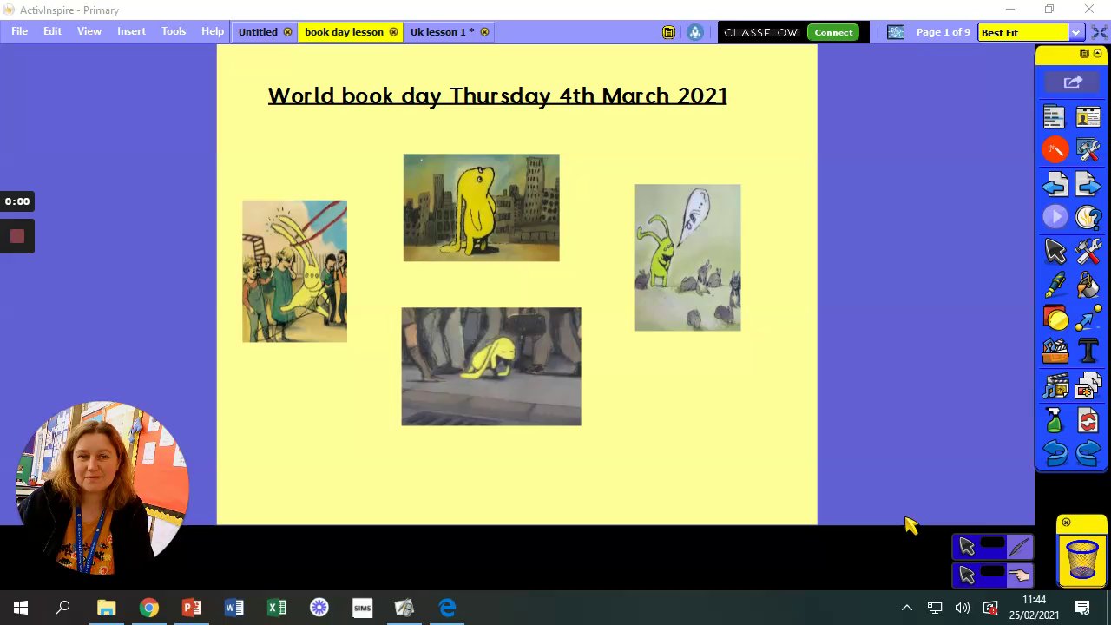Open the Best Fit zoom dropdown
Viewport: 1111px width, 625px height.
(1075, 32)
